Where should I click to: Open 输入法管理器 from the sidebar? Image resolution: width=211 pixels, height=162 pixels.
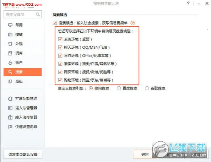(23, 108)
